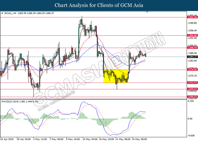Click the 16 May 20:00 time label

pyautogui.click(x=106, y=139)
